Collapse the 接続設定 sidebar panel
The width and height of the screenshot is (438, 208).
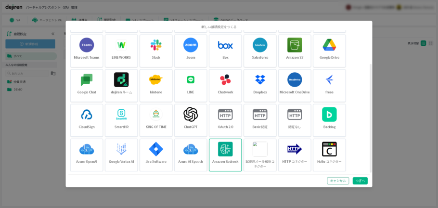[53, 34]
